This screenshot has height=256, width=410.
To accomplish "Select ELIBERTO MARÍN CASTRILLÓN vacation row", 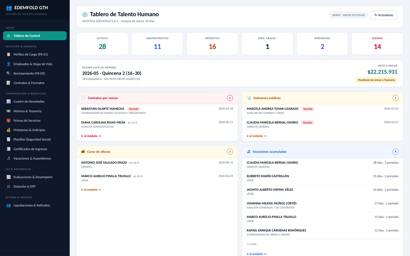I will 323,178.
